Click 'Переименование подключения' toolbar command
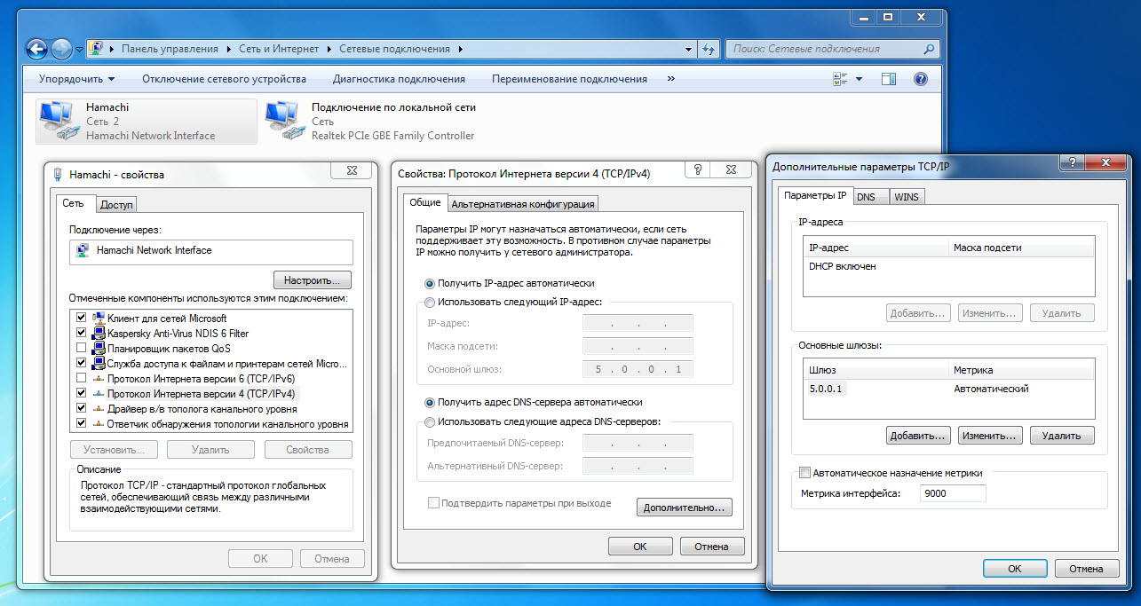Screen dimensions: 1141x606 coord(569,79)
